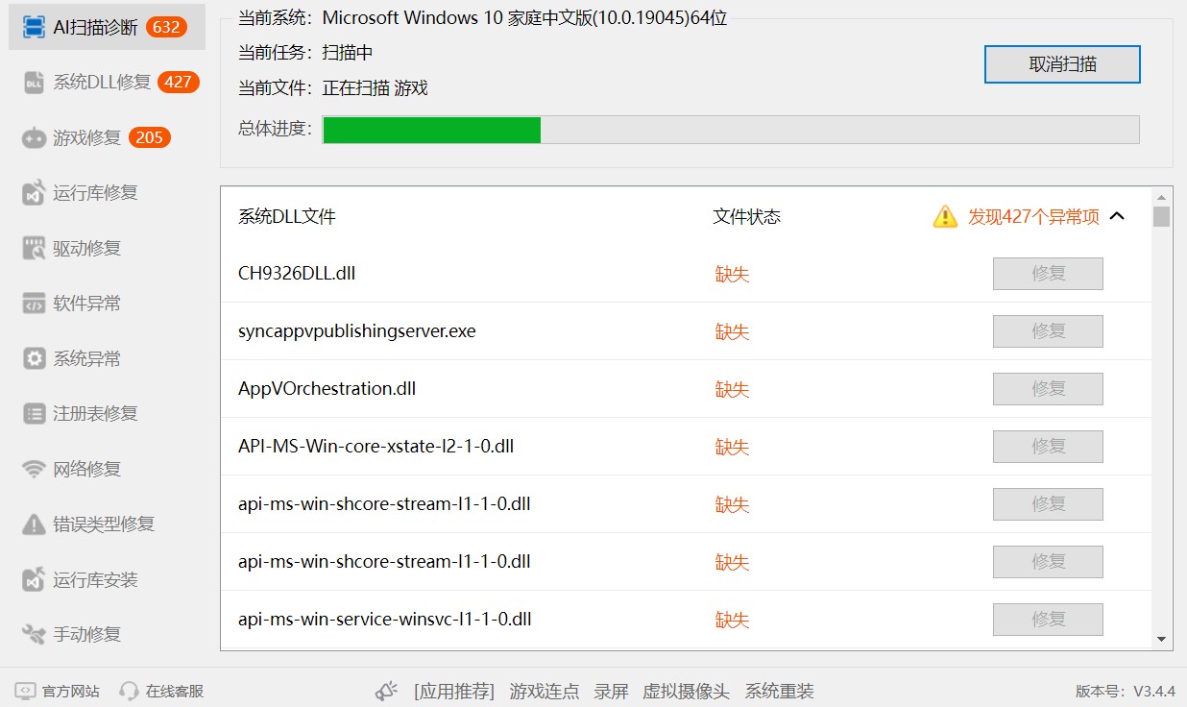This screenshot has width=1187, height=707.
Task: Click the 错误类型修复 warning triangle icon
Action: point(34,524)
